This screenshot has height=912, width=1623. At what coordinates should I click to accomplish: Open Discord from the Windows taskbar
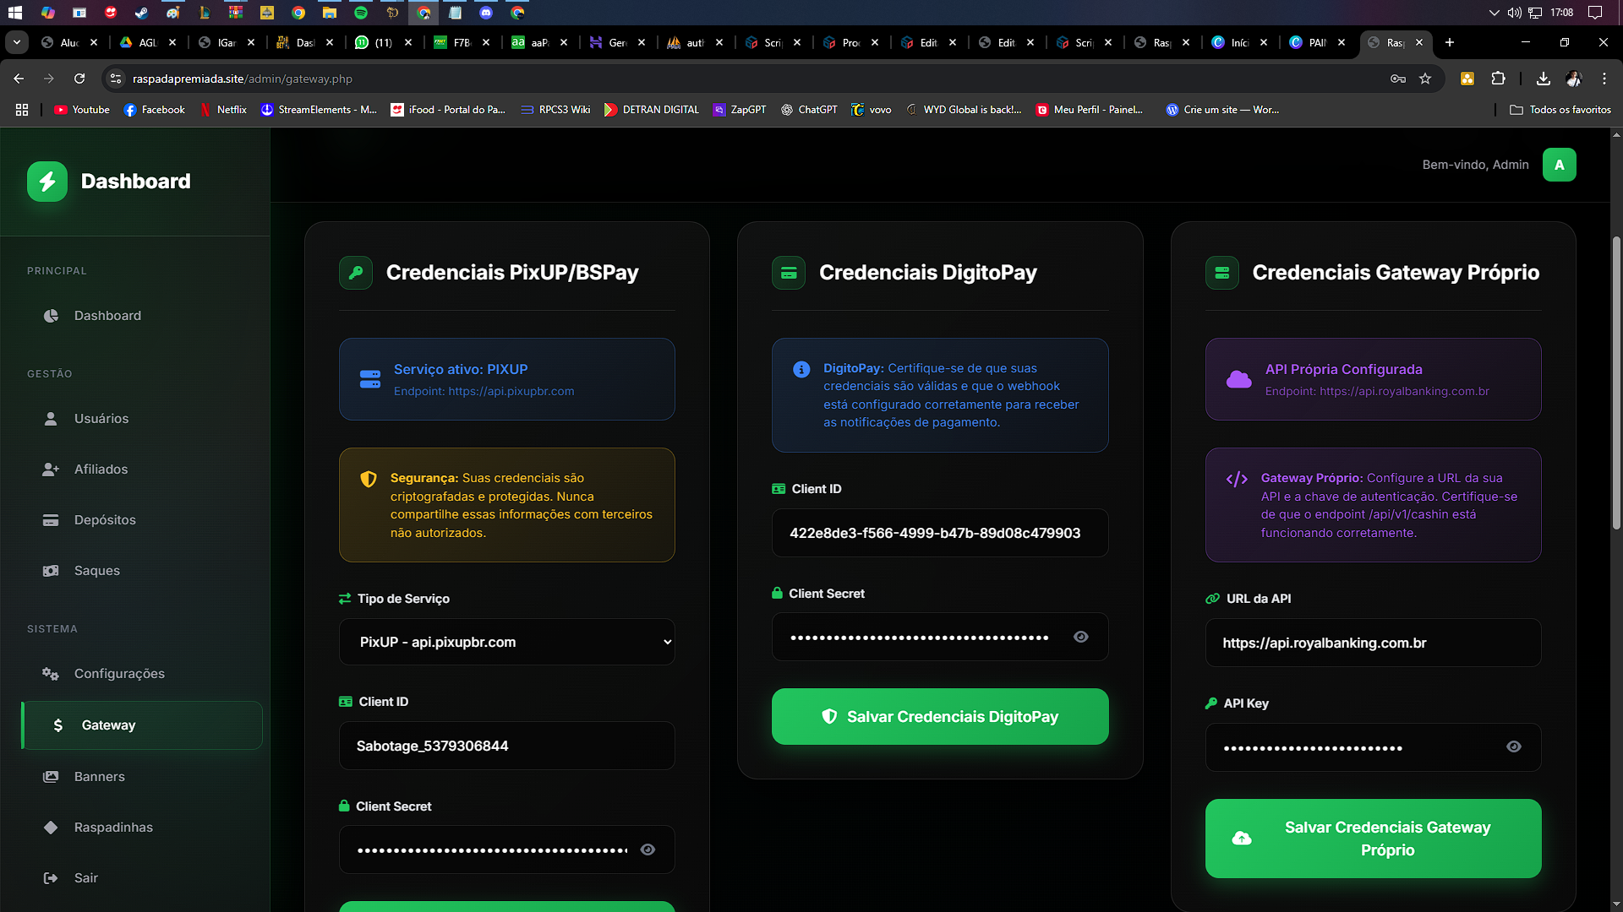point(486,13)
